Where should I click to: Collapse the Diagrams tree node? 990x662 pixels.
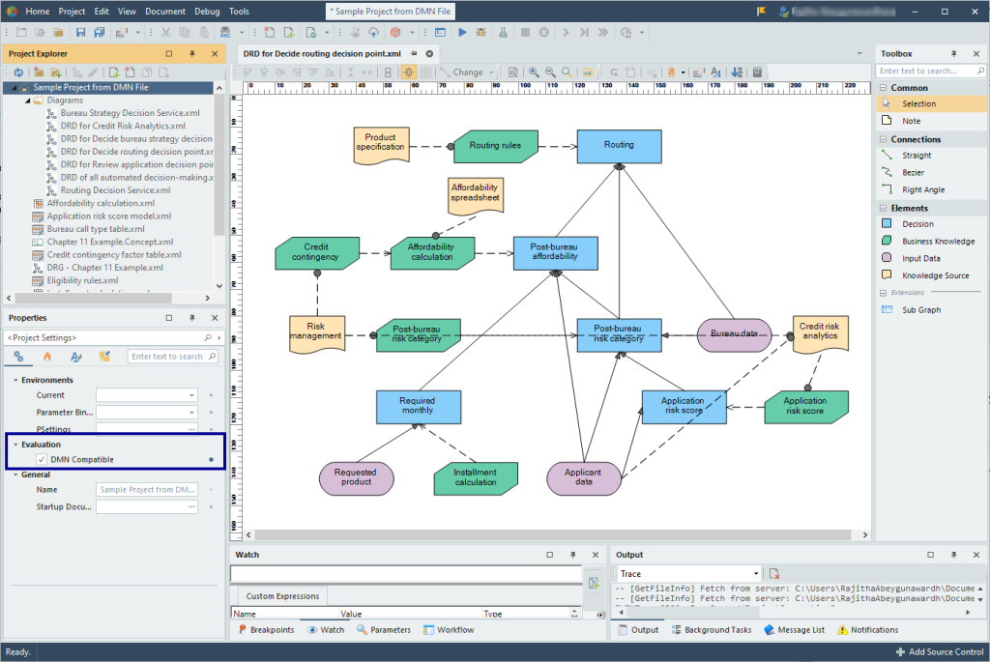tap(28, 101)
